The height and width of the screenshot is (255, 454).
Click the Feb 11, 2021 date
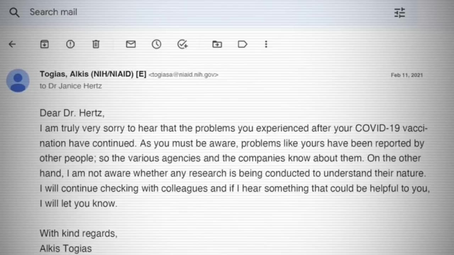tap(406, 75)
